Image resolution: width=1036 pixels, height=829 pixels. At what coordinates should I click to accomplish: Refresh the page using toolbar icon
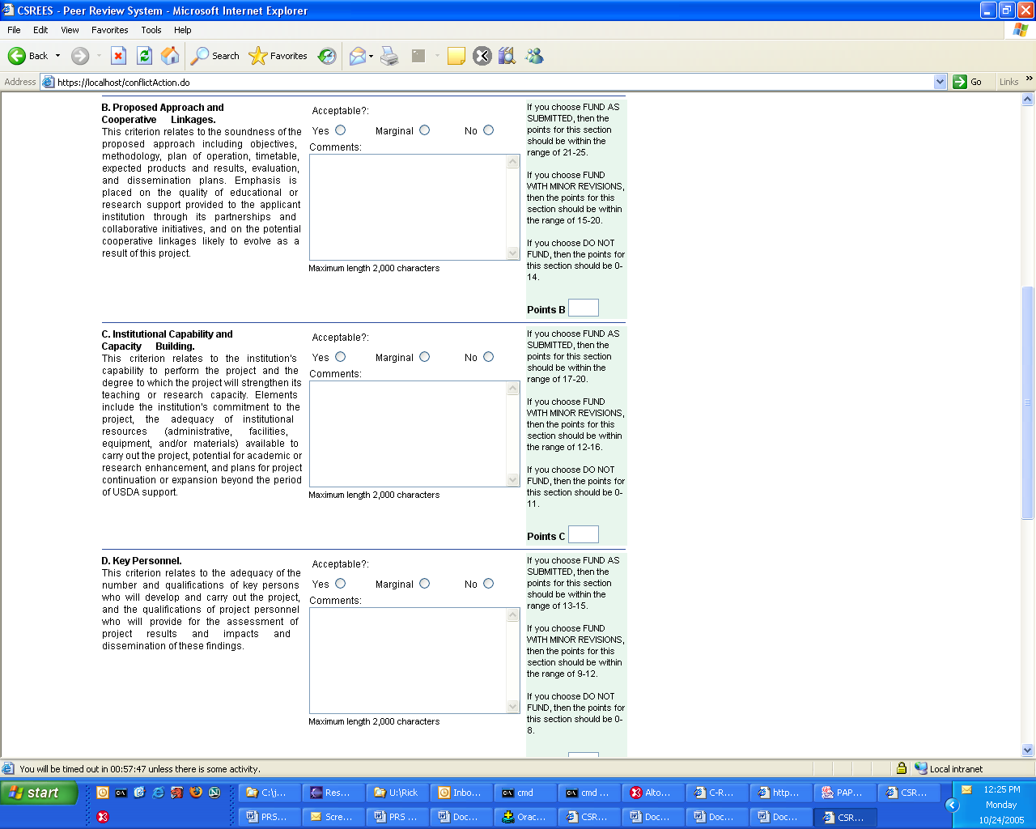click(144, 56)
